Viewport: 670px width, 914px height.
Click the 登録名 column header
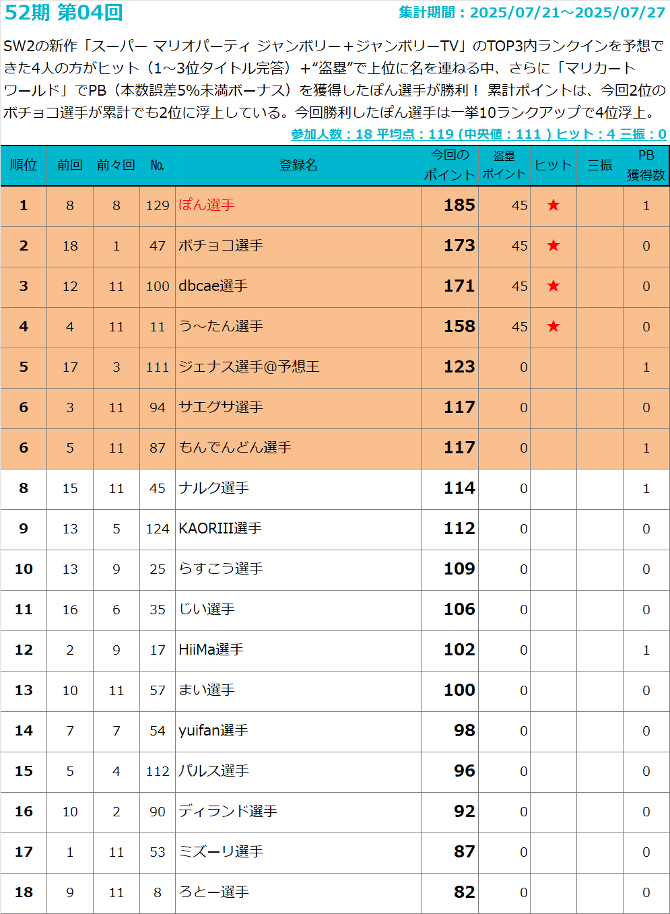tap(298, 165)
